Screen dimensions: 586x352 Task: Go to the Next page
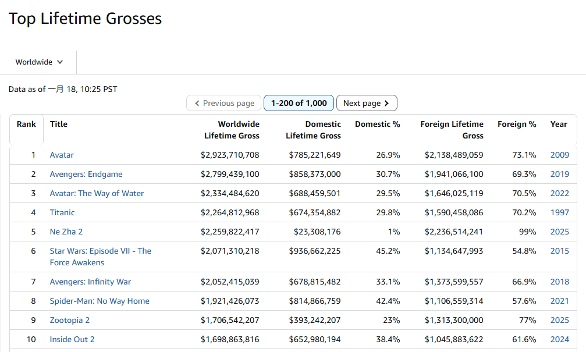coord(367,103)
